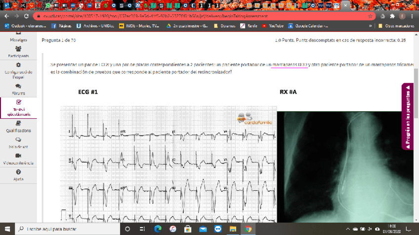Click the page vertical scrollbar

click(x=416, y=148)
